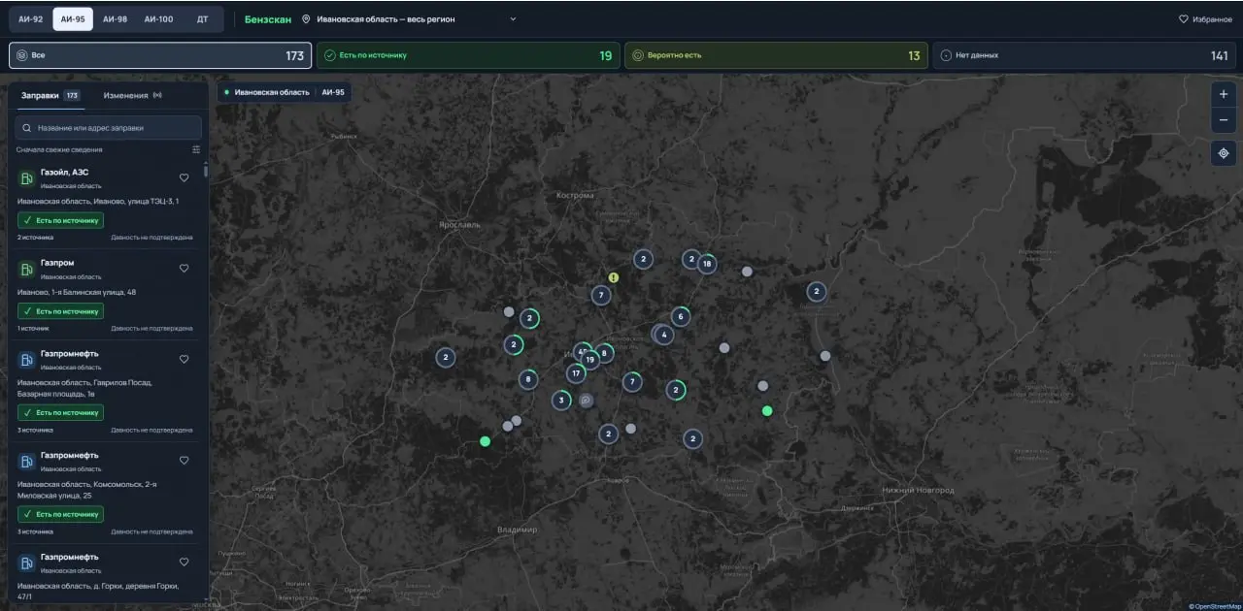Screen dimensions: 1243x611
Task: Click Есть по источнику badge on Газпром
Action: (x=60, y=311)
